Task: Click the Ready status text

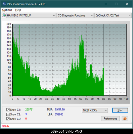Action: pyautogui.click(x=5, y=126)
